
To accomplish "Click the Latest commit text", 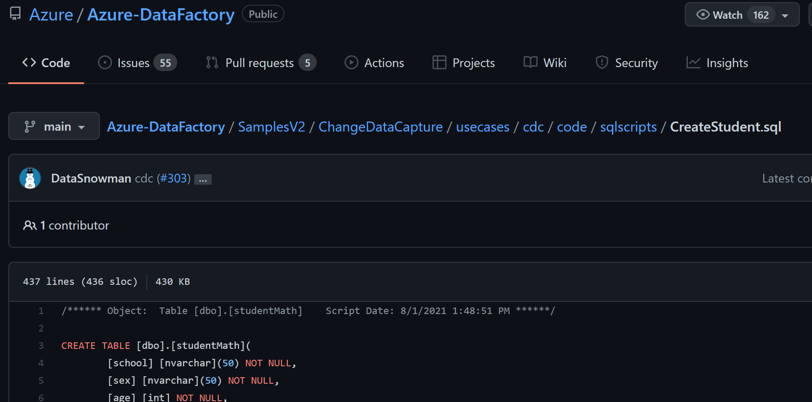I will click(787, 178).
